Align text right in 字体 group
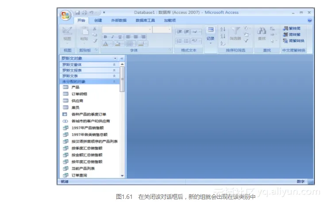This screenshot has height=202, width=325. point(143,37)
